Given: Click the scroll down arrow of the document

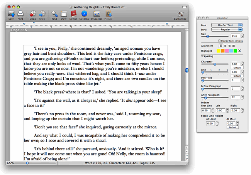Looking at the screenshot, I should pos(187,151).
